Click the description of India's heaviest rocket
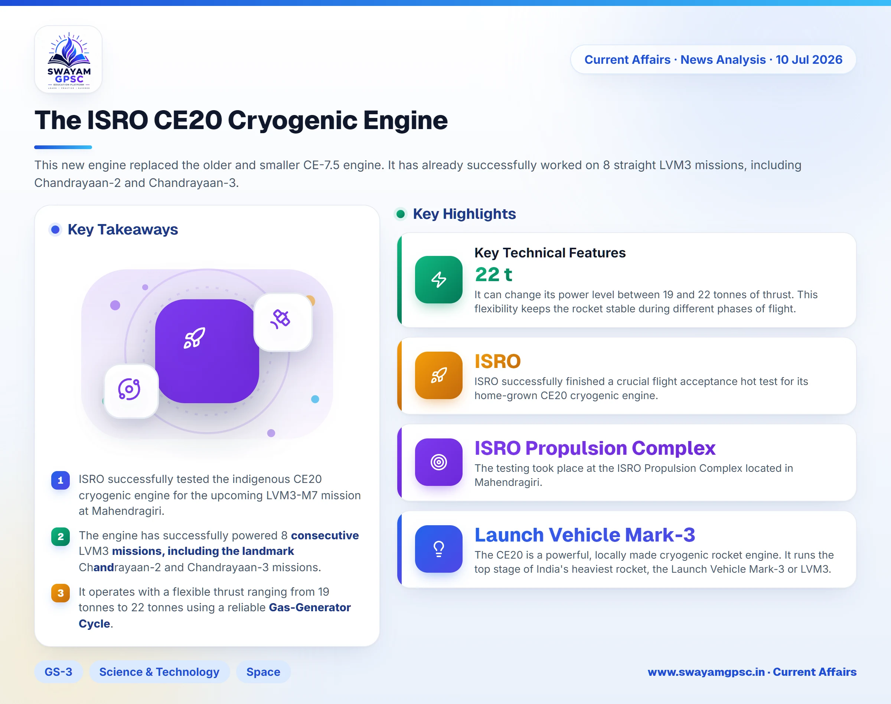This screenshot has height=704, width=891. pyautogui.click(x=654, y=562)
